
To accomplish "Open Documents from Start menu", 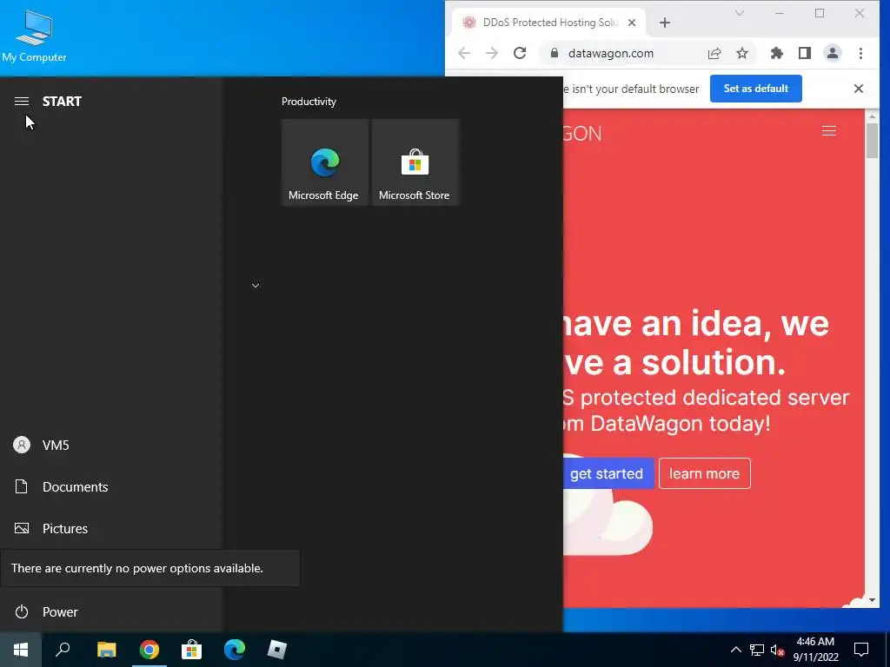I will pos(111,486).
